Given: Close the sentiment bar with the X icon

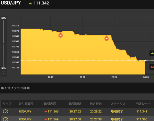Looking at the screenshot, I should coord(4,74).
